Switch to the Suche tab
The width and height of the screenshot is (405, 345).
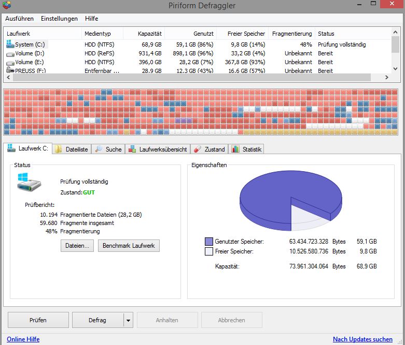pos(108,149)
